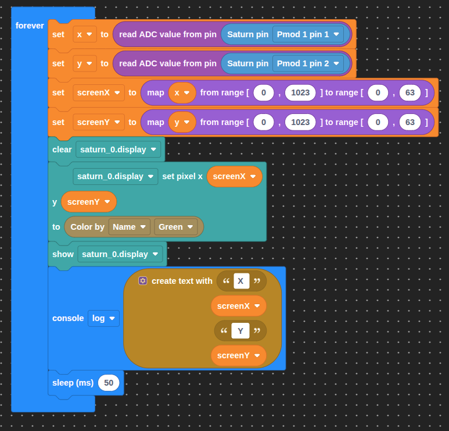This screenshot has height=431, width=449.
Task: Click the "set pixel x" label
Action: [182, 176]
